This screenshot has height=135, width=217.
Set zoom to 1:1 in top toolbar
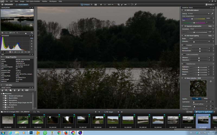105,5
